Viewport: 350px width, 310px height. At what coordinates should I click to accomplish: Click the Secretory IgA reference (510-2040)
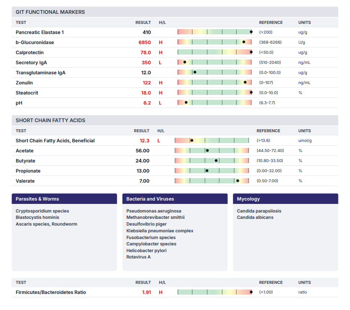(270, 62)
